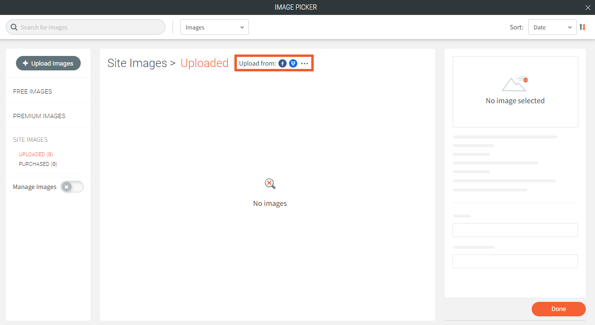Disable the Manage Images toggle
This screenshot has height=325, width=595.
point(72,187)
